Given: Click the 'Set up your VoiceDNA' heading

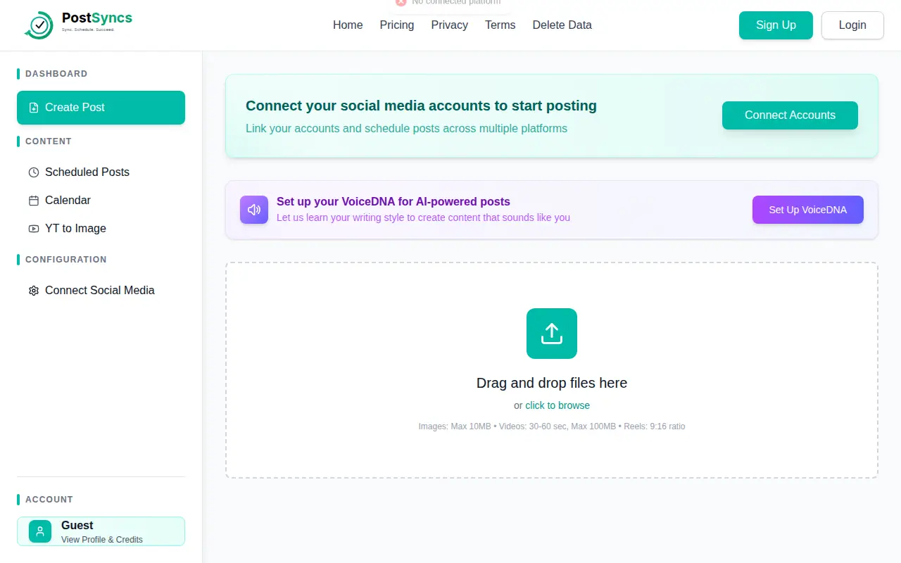Looking at the screenshot, I should tap(393, 201).
